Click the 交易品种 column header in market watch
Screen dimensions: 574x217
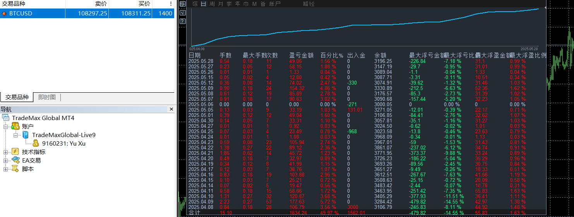33,4
